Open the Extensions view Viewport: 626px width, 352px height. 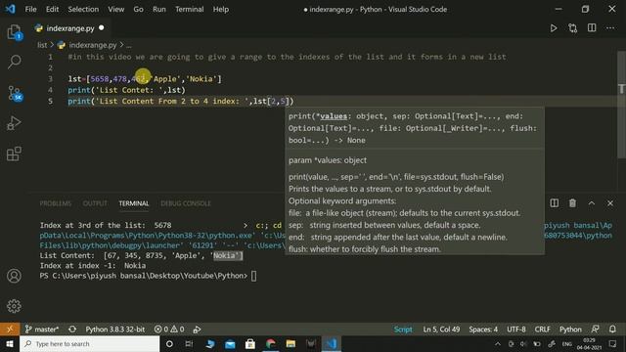point(15,154)
